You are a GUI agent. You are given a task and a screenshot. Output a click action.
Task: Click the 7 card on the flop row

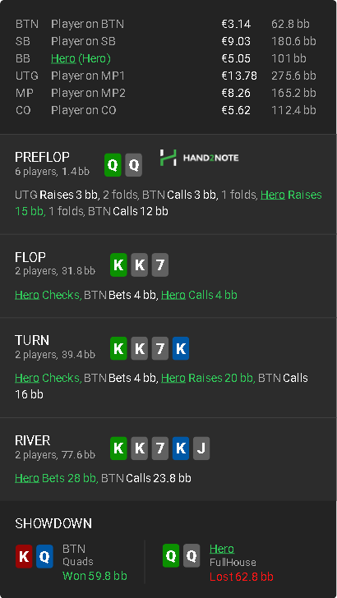point(160,265)
